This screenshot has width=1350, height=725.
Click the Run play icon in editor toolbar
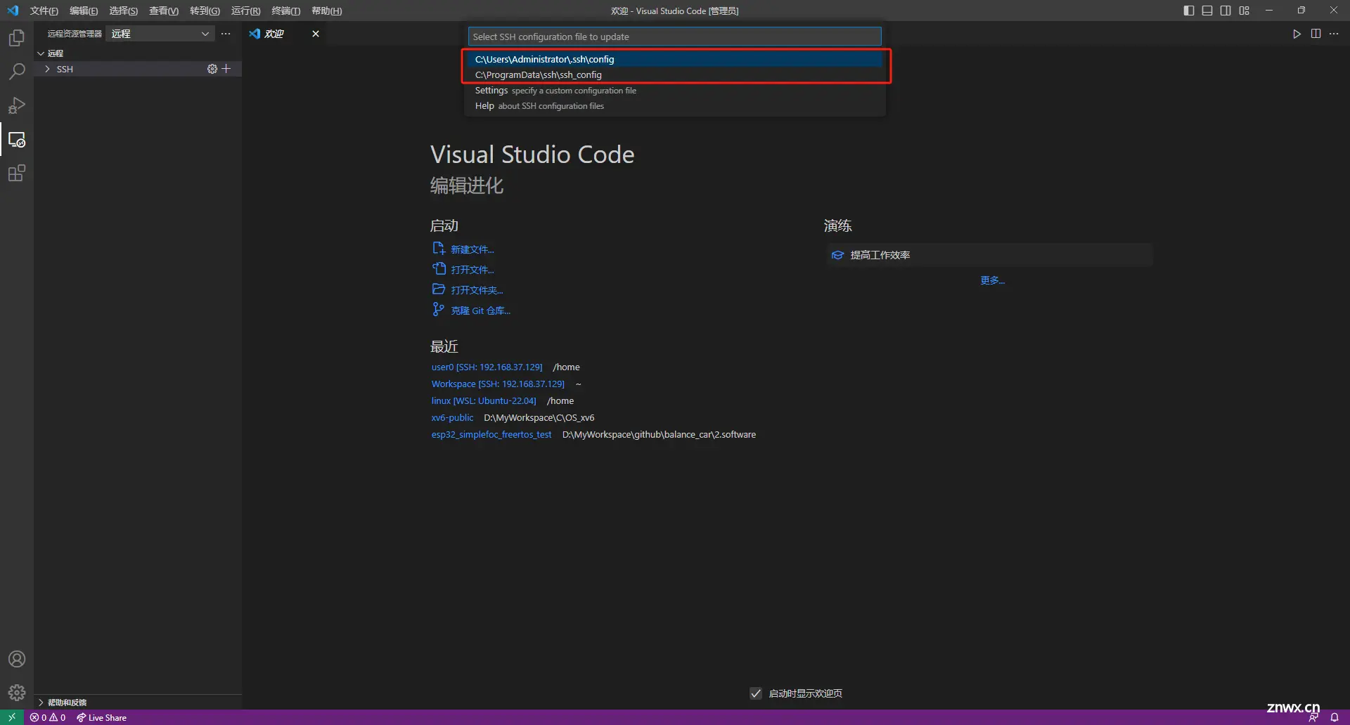[1297, 34]
